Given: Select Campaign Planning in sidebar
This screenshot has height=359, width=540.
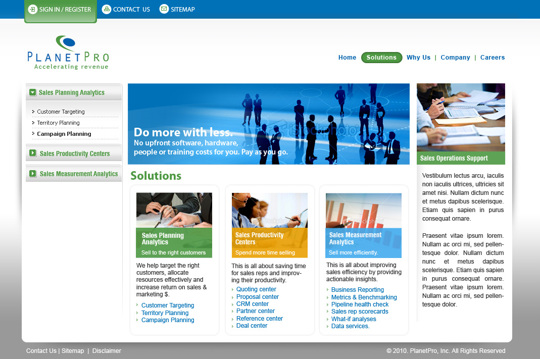Looking at the screenshot, I should tap(64, 133).
